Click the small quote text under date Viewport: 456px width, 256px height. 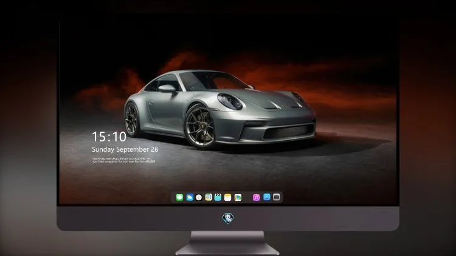click(x=123, y=160)
